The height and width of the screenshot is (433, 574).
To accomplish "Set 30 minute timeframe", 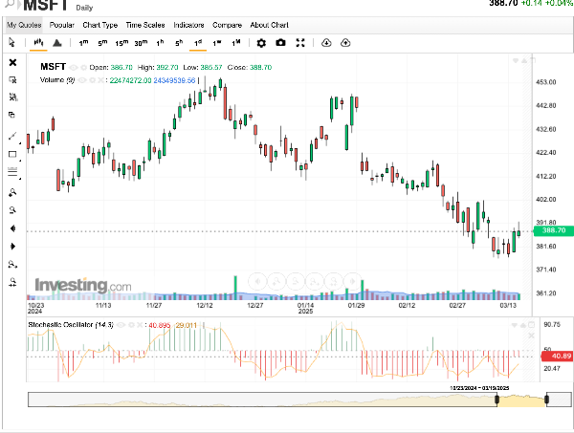I will tap(141, 43).
